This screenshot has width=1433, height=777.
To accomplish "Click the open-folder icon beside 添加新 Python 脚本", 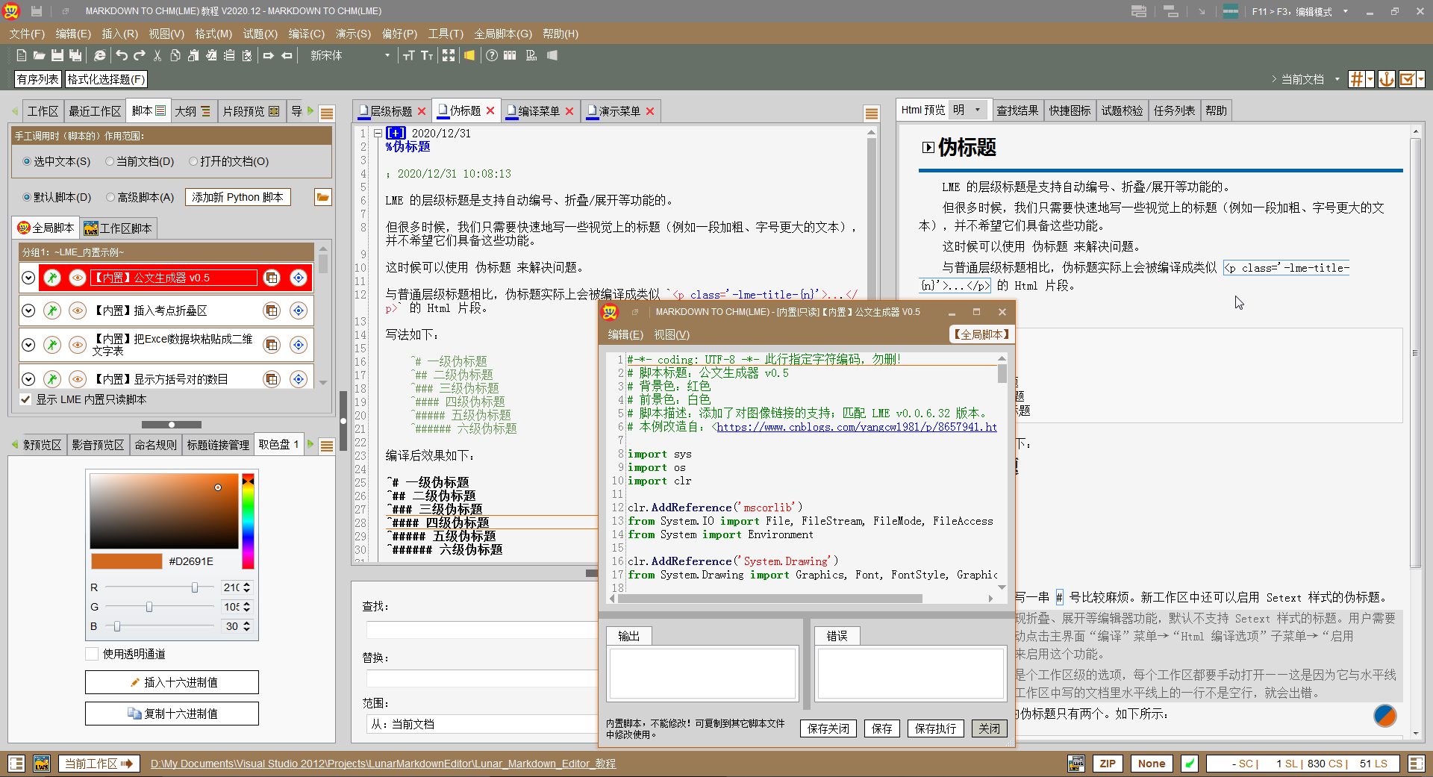I will click(322, 197).
